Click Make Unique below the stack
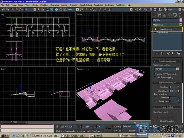Image resolution: width=184 pixels, height=138 pixels. [x=168, y=53]
